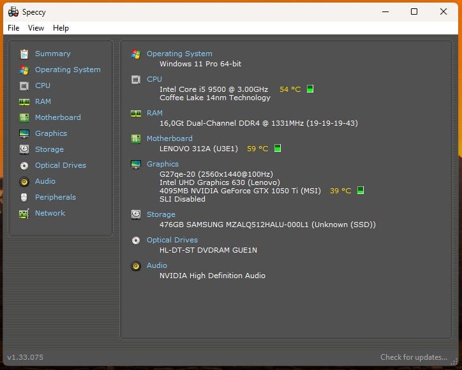Click LENOVO 312A (U3E1) text
The height and width of the screenshot is (370, 462).
point(198,149)
